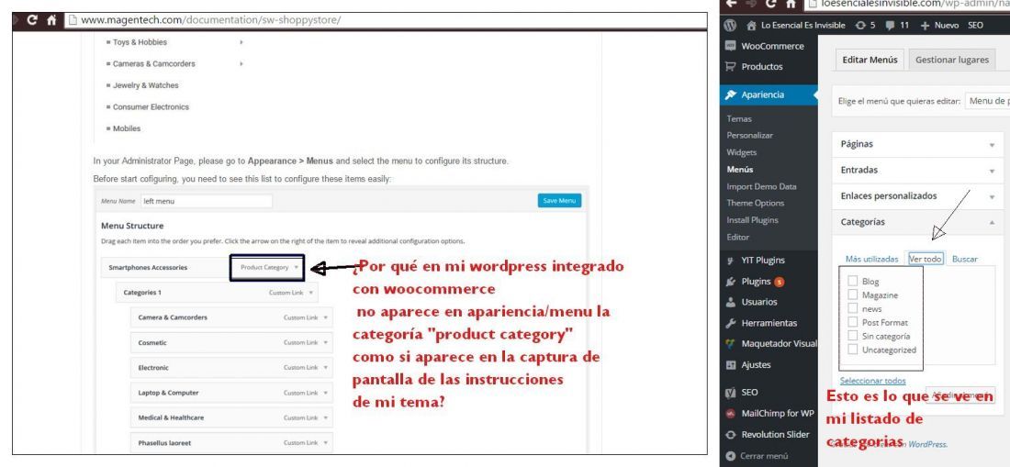This screenshot has width=1010, height=467.
Task: Open Temas submenu item
Action: click(x=739, y=118)
